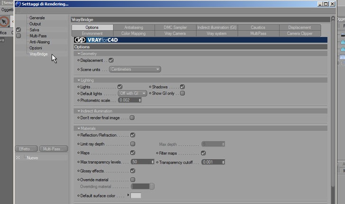
Task: Open the Default lights dropdown
Action: [x=133, y=93]
